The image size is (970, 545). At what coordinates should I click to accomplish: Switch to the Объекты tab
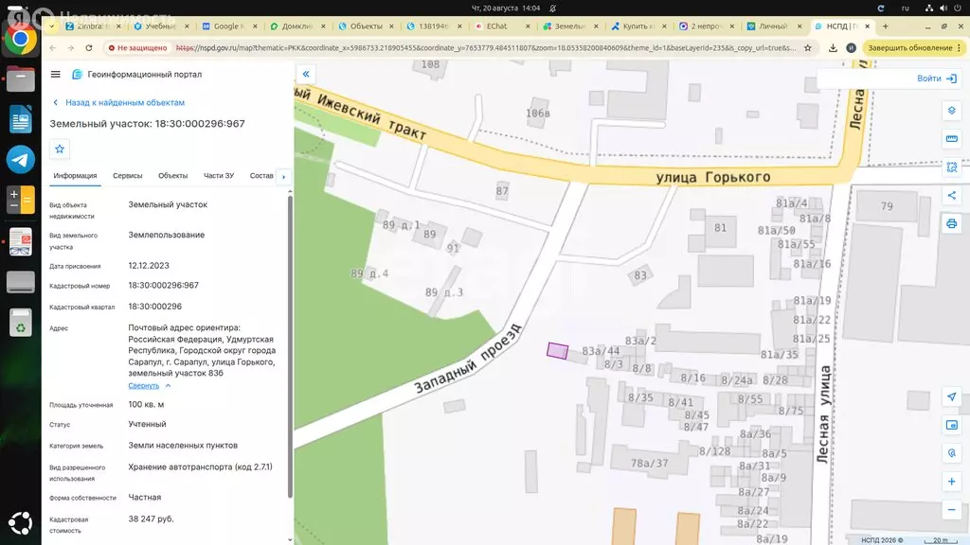(x=172, y=176)
